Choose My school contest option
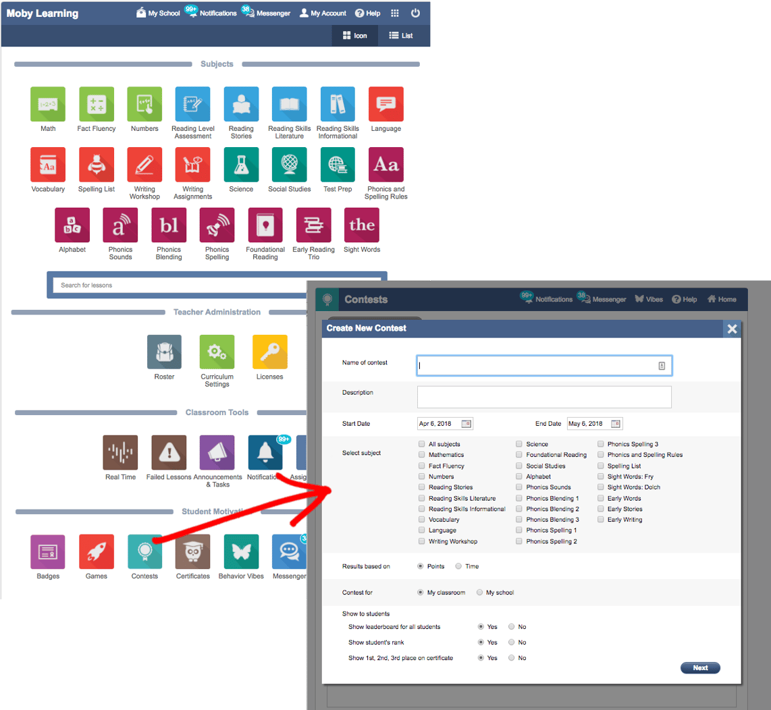 tap(480, 593)
